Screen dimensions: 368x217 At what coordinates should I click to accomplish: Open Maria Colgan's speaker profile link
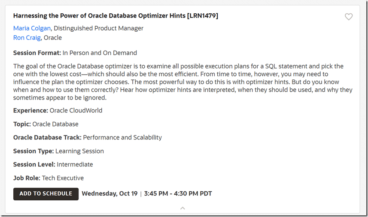click(32, 28)
